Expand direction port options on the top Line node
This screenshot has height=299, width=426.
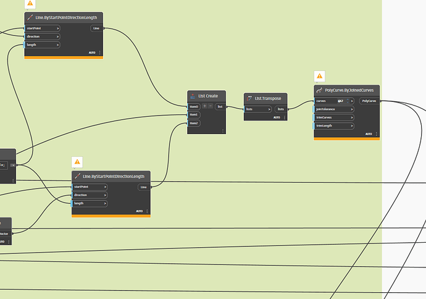click(x=58, y=36)
